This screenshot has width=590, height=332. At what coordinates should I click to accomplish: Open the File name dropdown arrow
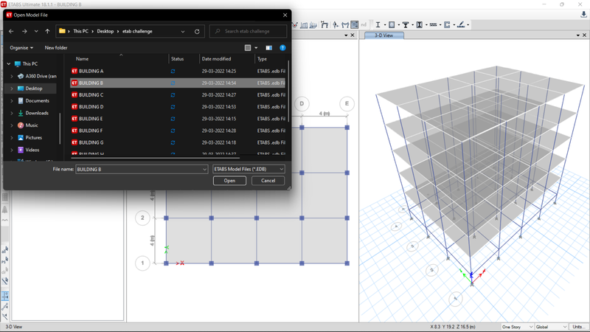[204, 170]
